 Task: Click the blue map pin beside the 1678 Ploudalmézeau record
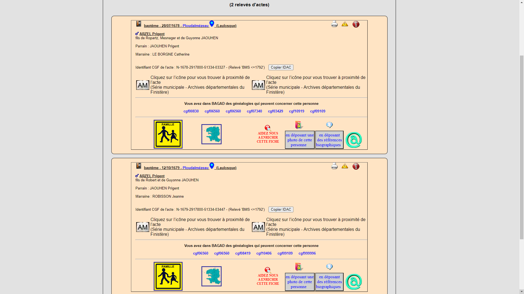point(212,24)
